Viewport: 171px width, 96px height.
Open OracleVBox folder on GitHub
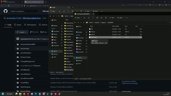[x=25, y=83]
